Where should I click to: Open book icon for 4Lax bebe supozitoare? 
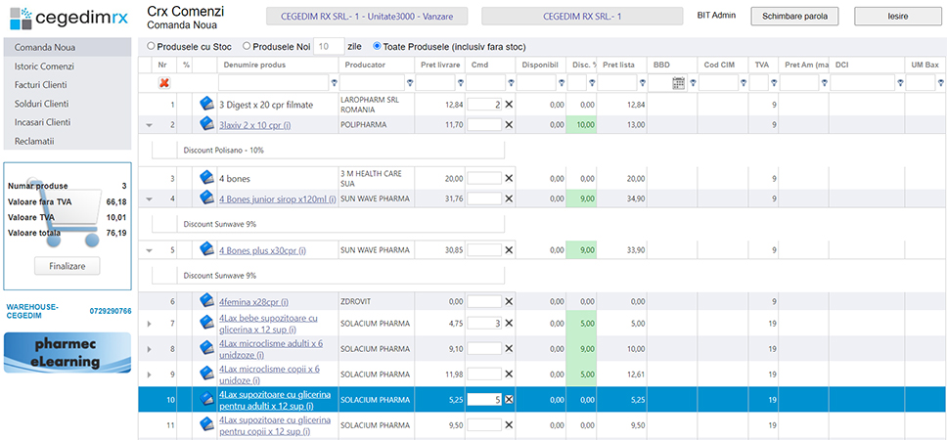click(206, 323)
